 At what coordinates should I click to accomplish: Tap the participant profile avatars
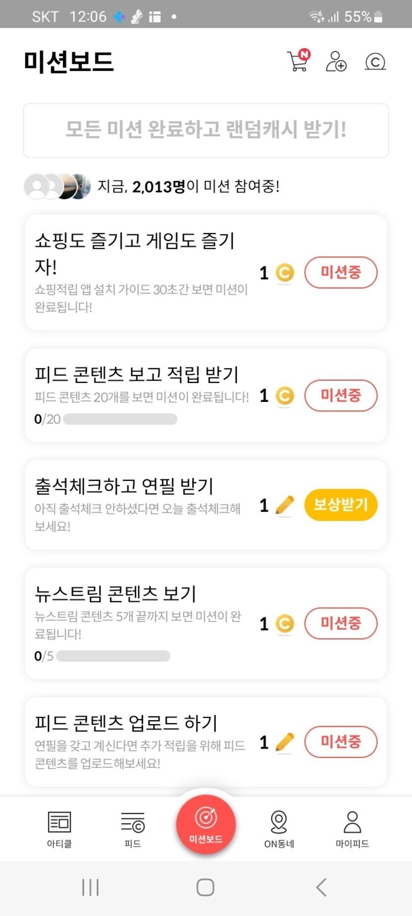58,187
